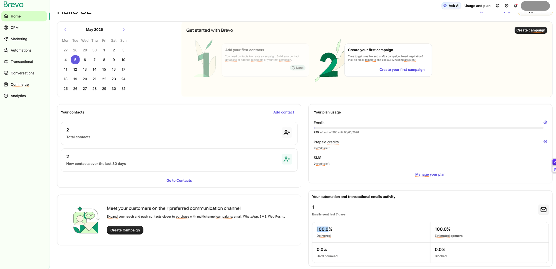Select May 22 in the calendar

tap(104, 79)
